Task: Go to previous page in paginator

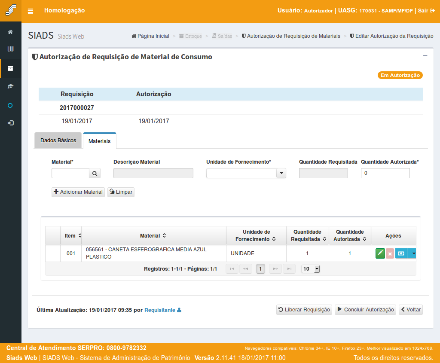Action: pyautogui.click(x=245, y=269)
